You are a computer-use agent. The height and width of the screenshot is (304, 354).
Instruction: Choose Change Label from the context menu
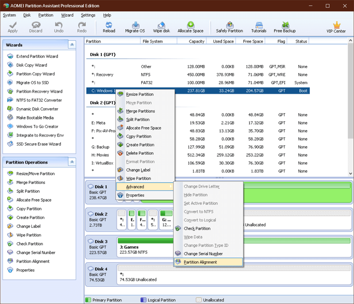click(145, 170)
